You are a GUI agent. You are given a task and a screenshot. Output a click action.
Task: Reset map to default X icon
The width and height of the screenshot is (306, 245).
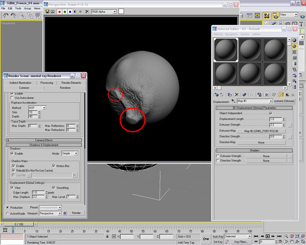237,95
